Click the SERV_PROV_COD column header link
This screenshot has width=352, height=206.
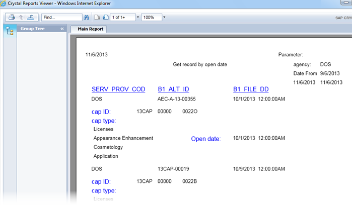118,89
